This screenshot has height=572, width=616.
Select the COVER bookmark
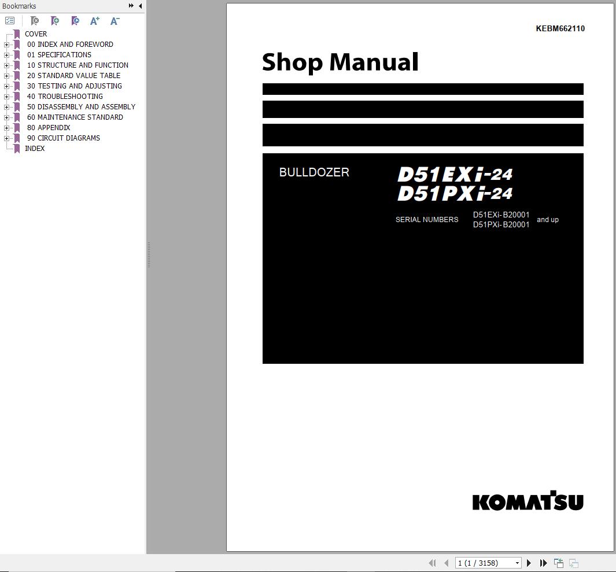(36, 34)
